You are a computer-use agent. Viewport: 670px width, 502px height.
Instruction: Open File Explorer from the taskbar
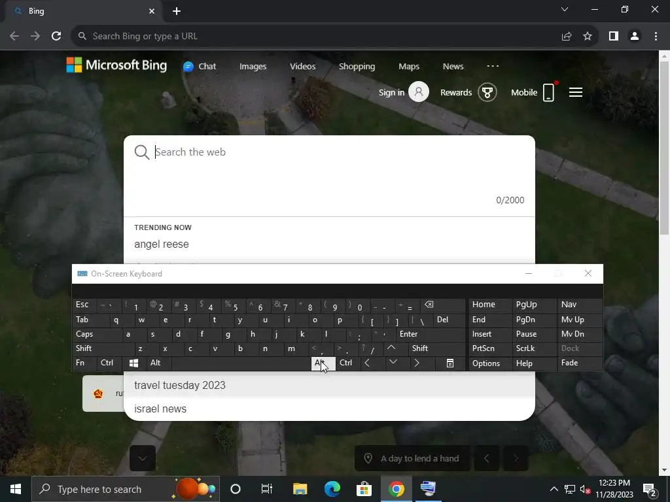tap(300, 489)
